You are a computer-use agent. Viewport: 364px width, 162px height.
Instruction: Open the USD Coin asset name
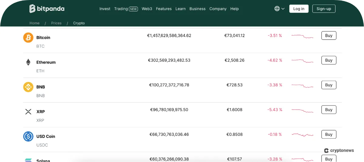click(46, 137)
